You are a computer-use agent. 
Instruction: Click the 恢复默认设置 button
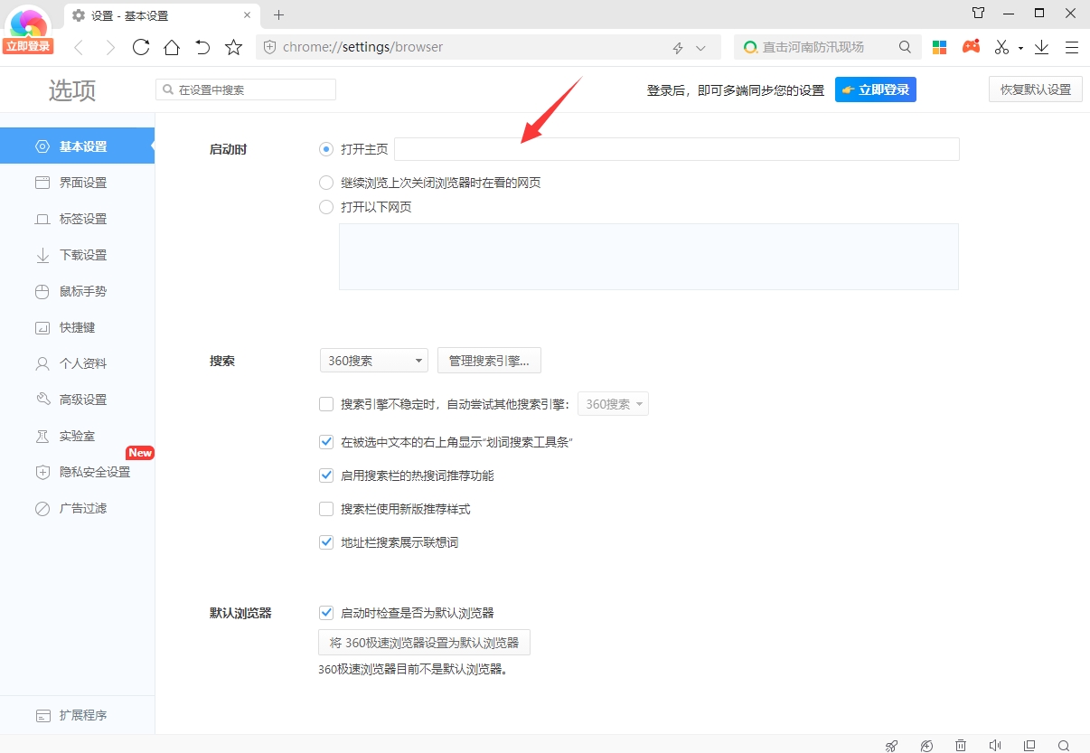(1035, 89)
